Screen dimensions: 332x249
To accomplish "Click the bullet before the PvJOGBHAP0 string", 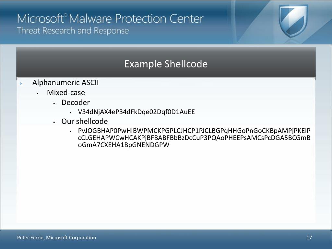I will click(x=70, y=132).
